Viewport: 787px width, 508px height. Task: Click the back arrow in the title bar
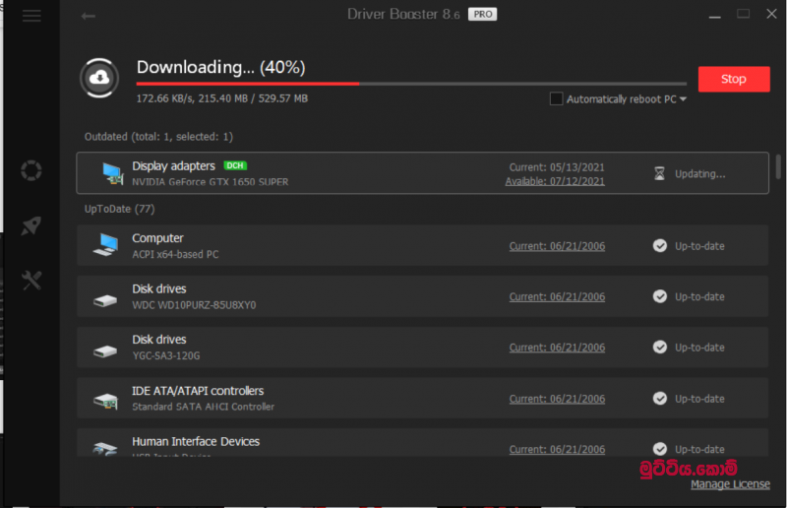pyautogui.click(x=89, y=16)
